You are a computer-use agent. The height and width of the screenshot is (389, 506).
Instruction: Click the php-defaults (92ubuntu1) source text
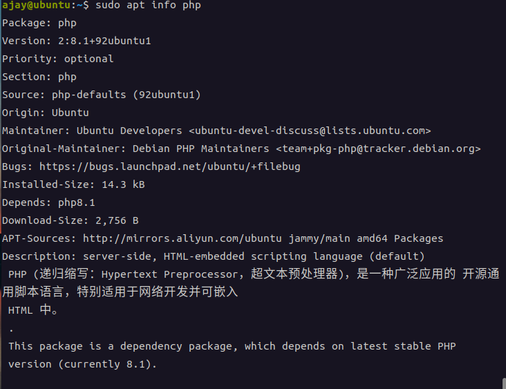126,95
